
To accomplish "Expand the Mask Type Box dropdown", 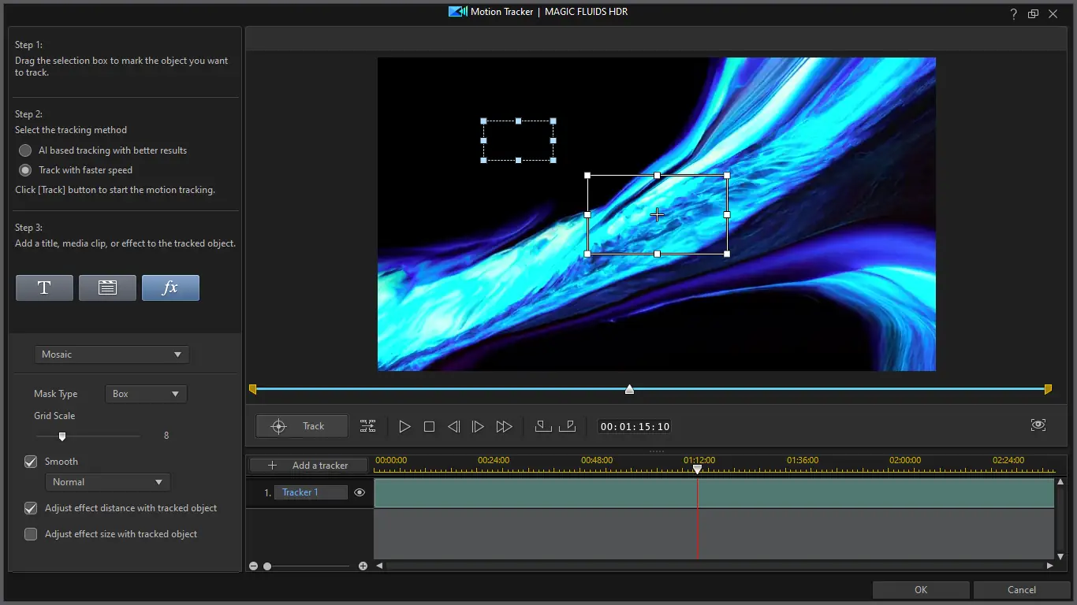I will 146,394.
